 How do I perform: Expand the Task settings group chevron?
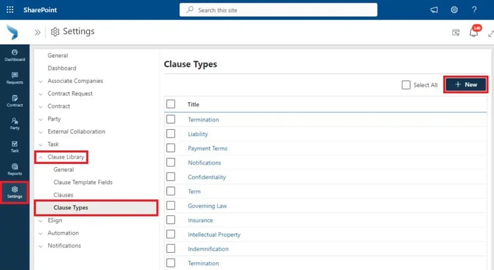pos(41,145)
